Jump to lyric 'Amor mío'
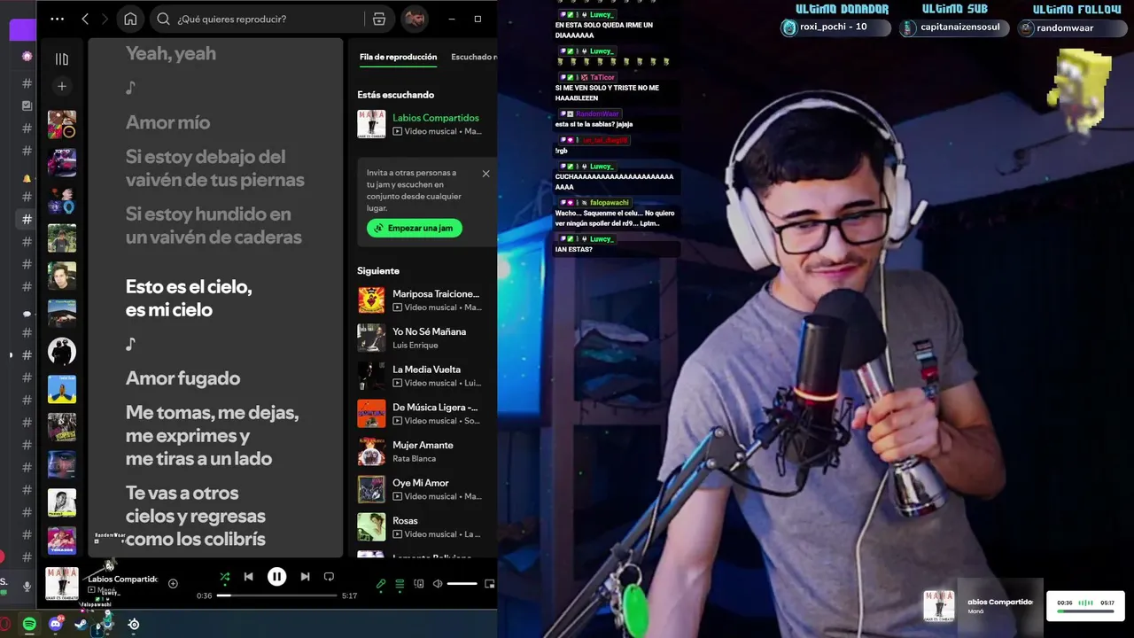 click(x=167, y=122)
